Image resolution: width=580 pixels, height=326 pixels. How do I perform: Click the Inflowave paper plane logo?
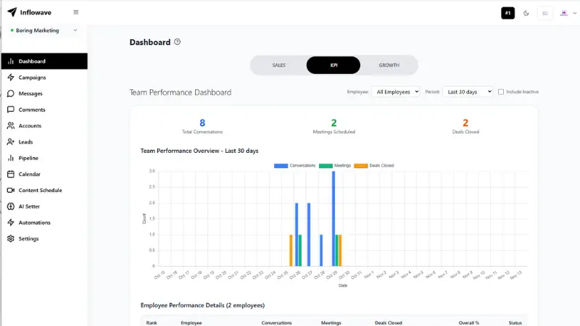pos(12,12)
